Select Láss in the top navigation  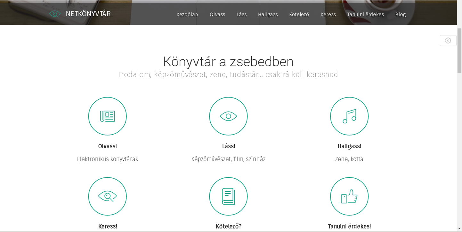pyautogui.click(x=241, y=14)
